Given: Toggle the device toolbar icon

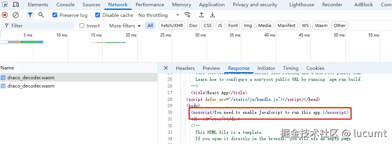Looking at the screenshot, I should (x=16, y=4).
